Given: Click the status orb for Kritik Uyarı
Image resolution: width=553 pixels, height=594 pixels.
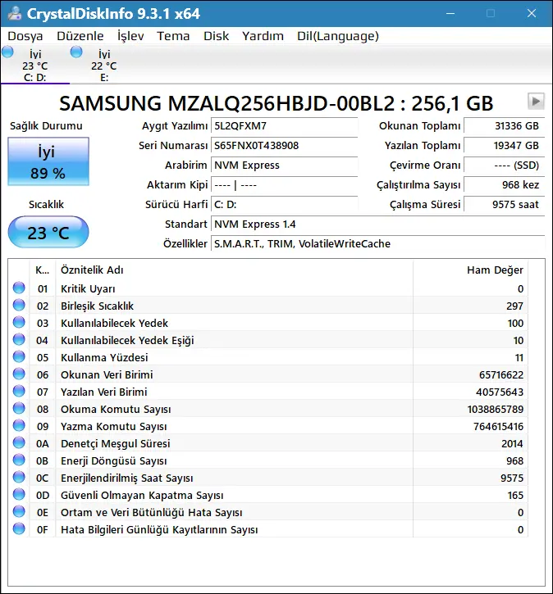Looking at the screenshot, I should [x=19, y=288].
